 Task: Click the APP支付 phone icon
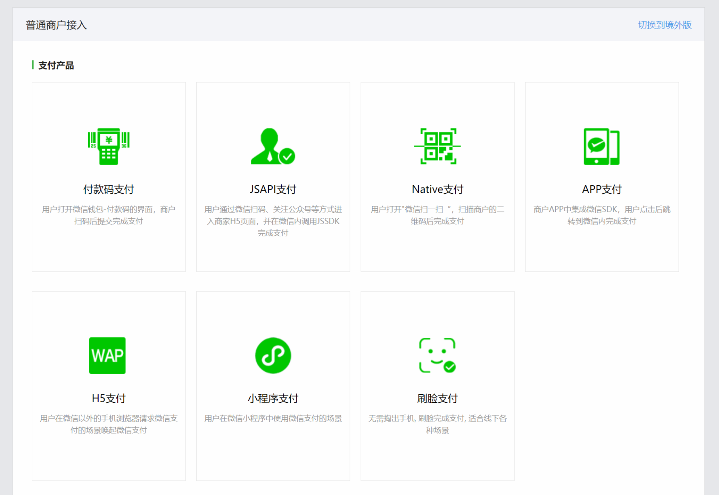[601, 146]
